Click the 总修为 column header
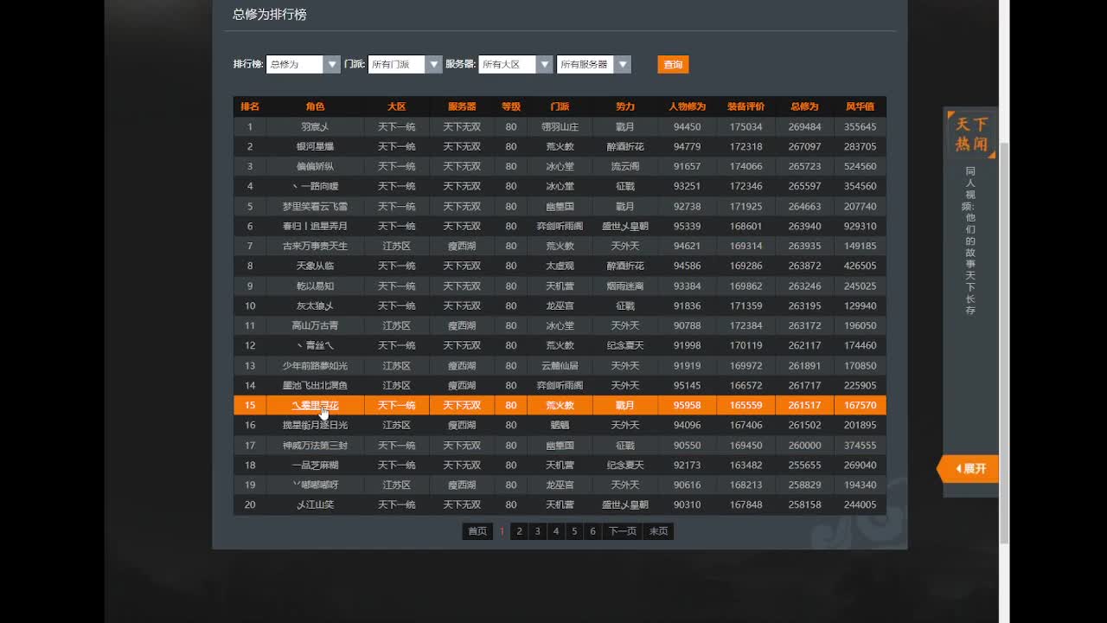This screenshot has width=1107, height=623. click(x=804, y=106)
